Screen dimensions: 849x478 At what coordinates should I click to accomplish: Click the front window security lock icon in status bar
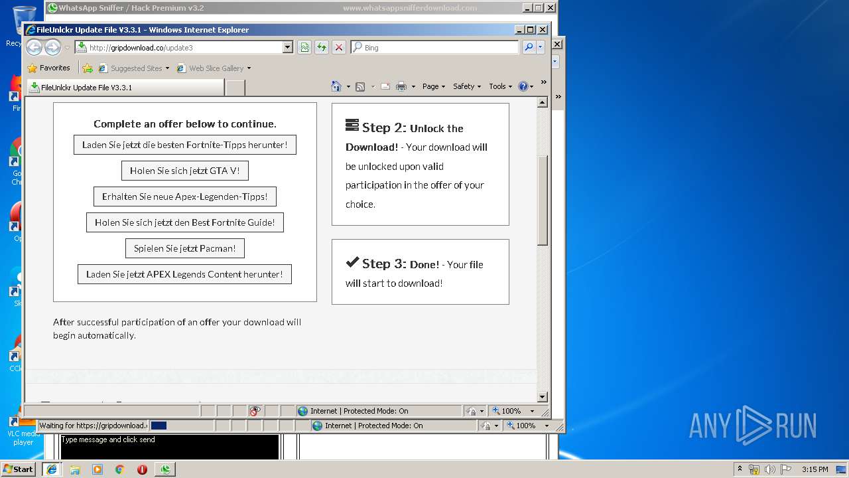click(470, 411)
